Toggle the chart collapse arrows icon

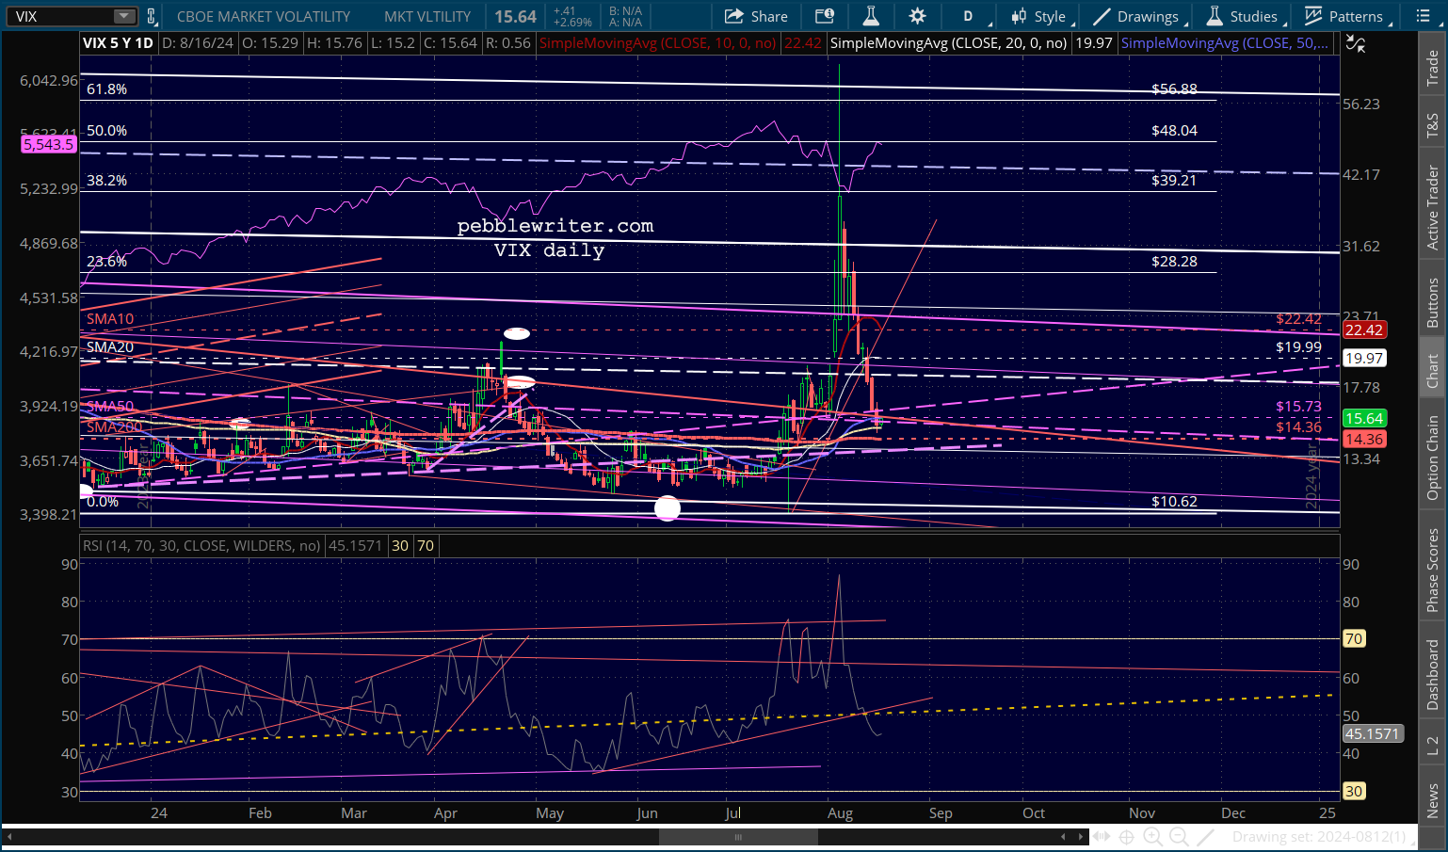tap(1355, 43)
